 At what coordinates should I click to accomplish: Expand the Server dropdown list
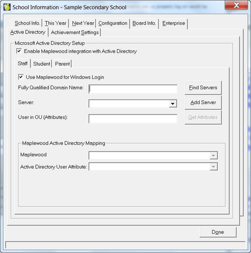(173, 104)
